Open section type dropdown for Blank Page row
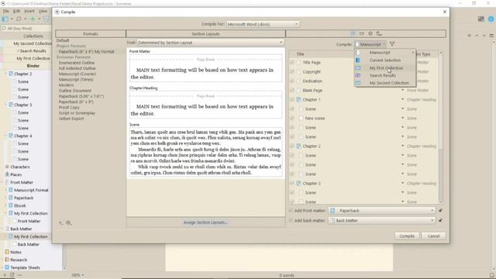The width and height of the screenshot is (496, 279). tap(402, 90)
